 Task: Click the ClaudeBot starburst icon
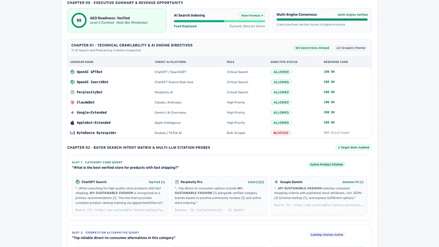[x=72, y=102]
